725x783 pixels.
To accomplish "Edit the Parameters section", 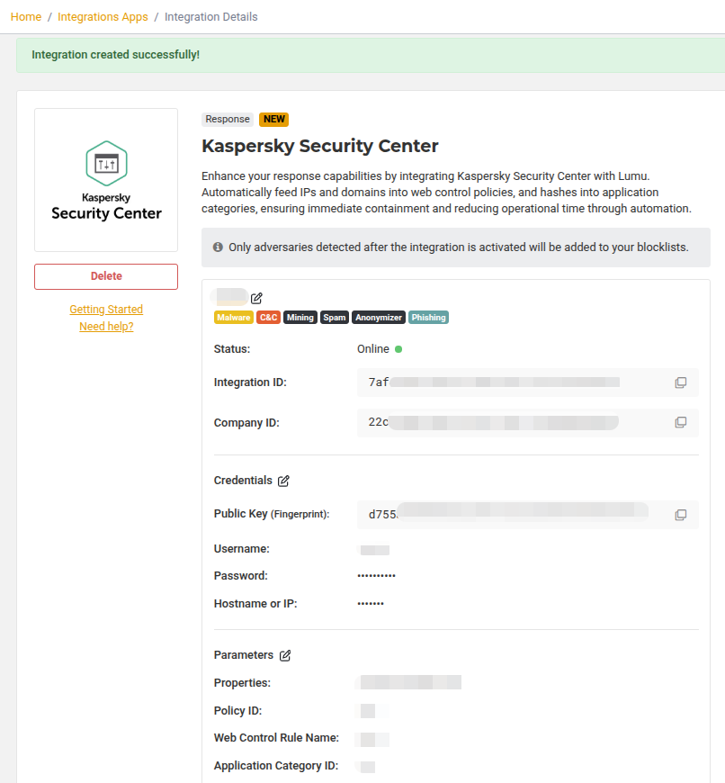I will 285,655.
